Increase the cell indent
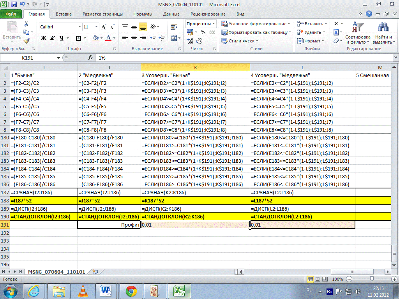This screenshot has width=399, height=299. coord(162,38)
